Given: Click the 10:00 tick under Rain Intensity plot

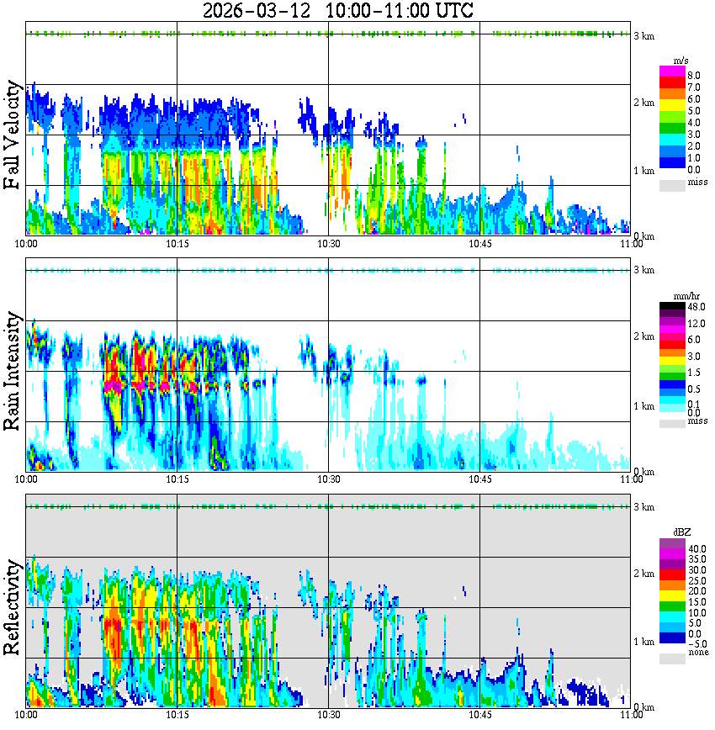Looking at the screenshot, I should click(26, 479).
